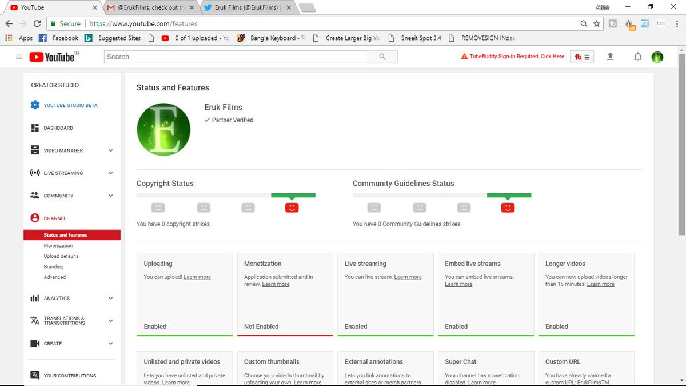The width and height of the screenshot is (686, 386).
Task: Click the Dashboard grid icon
Action: coord(35,128)
